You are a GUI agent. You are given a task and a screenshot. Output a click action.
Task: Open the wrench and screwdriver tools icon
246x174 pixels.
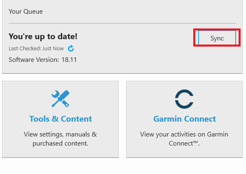(x=61, y=99)
